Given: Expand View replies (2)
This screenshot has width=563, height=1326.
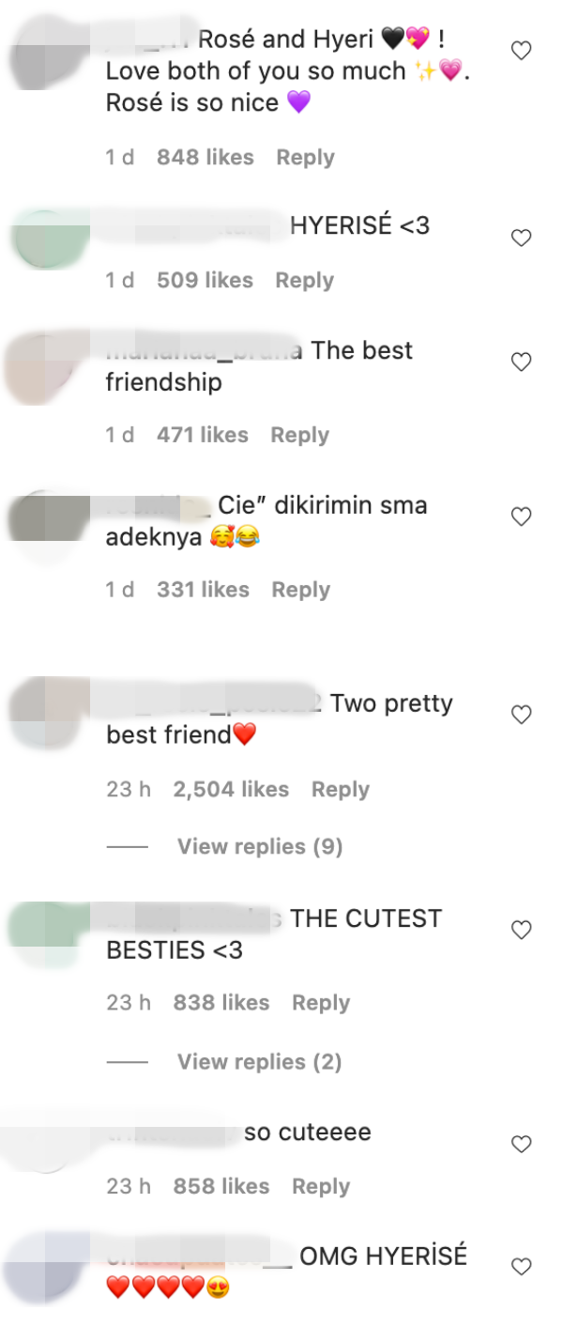Looking at the screenshot, I should (x=260, y=1062).
